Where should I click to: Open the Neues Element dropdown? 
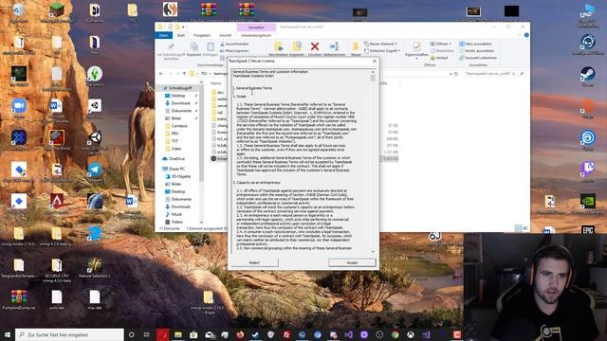tap(381, 44)
